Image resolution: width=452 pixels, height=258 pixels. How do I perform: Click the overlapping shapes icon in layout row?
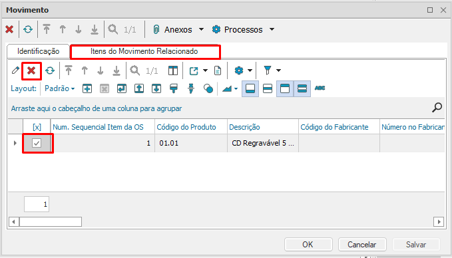pos(208,88)
